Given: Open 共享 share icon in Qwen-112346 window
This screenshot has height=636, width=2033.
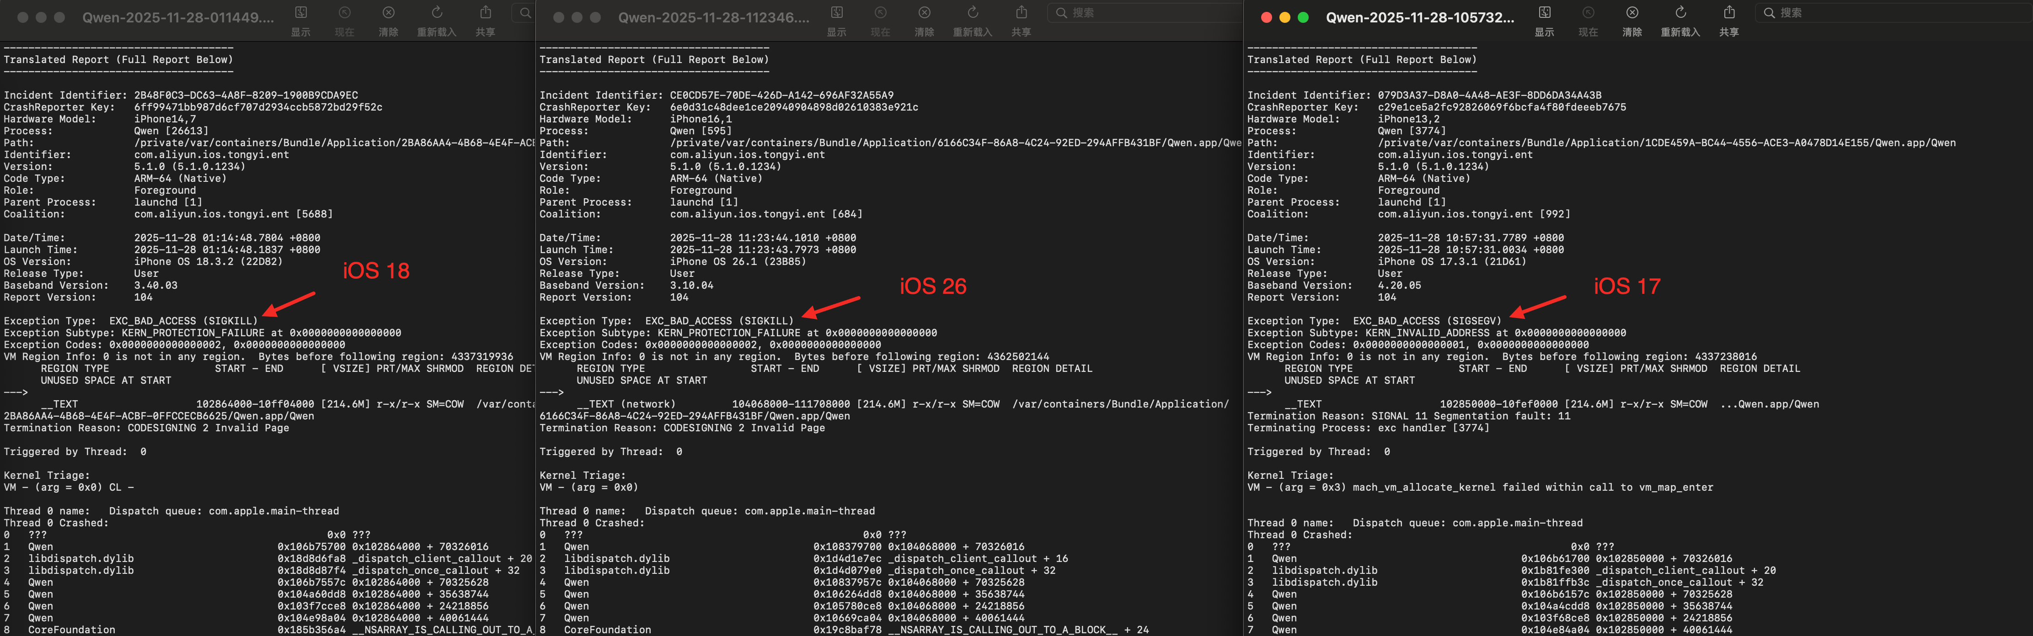Looking at the screenshot, I should pyautogui.click(x=1021, y=13).
